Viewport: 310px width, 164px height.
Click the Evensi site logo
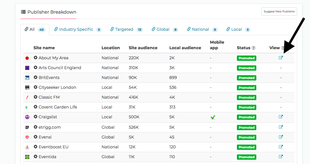click(27, 137)
